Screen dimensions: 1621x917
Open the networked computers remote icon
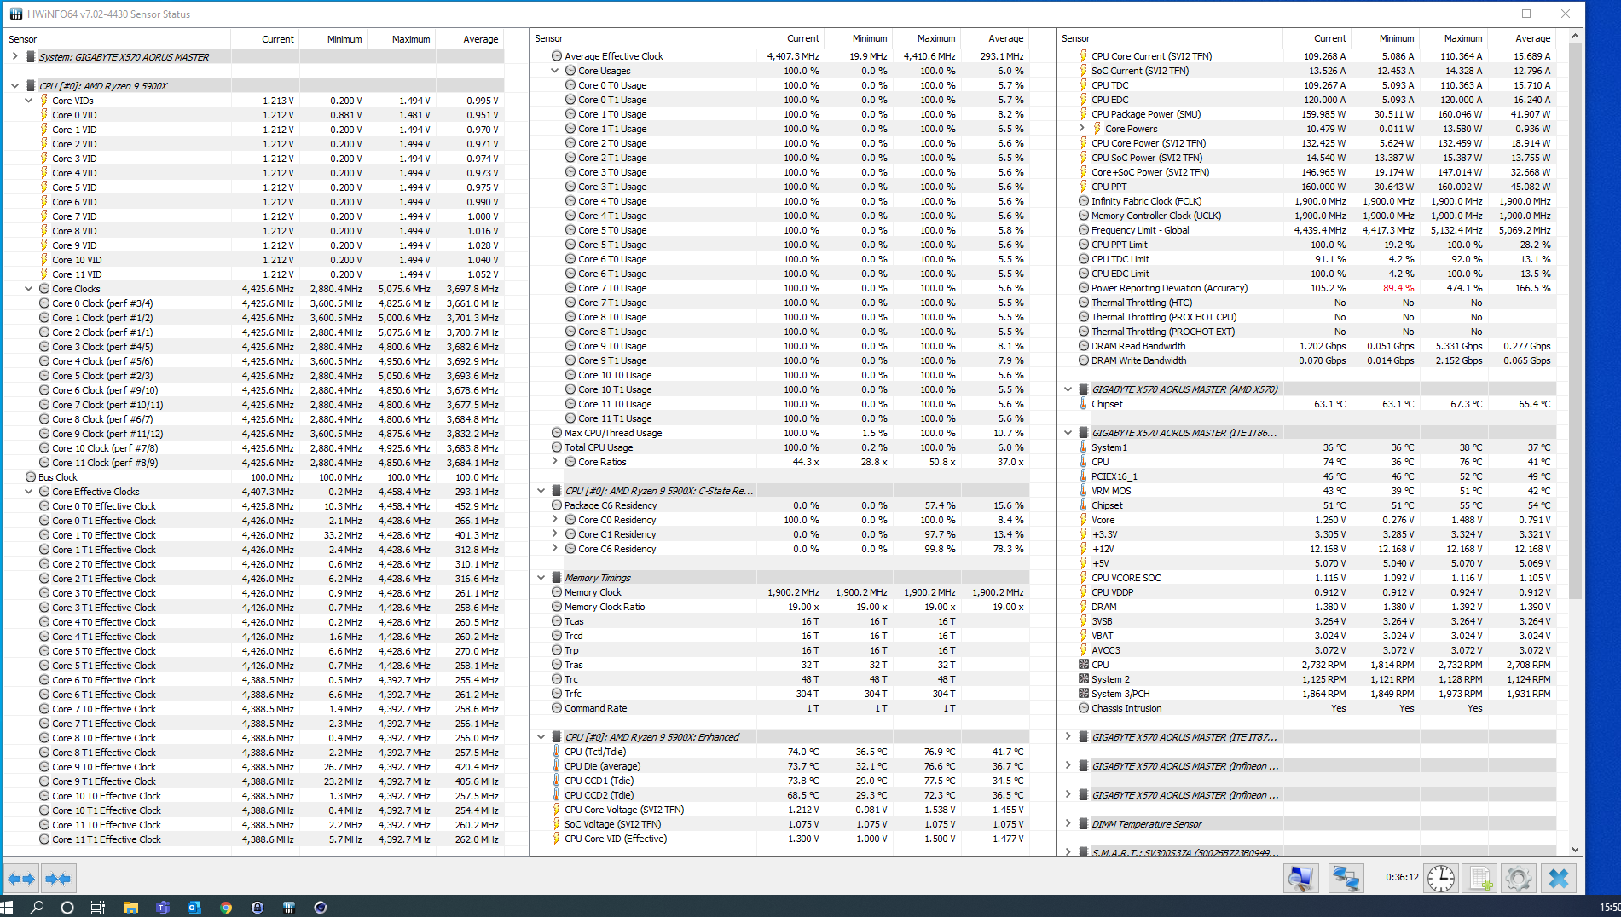pos(1346,879)
